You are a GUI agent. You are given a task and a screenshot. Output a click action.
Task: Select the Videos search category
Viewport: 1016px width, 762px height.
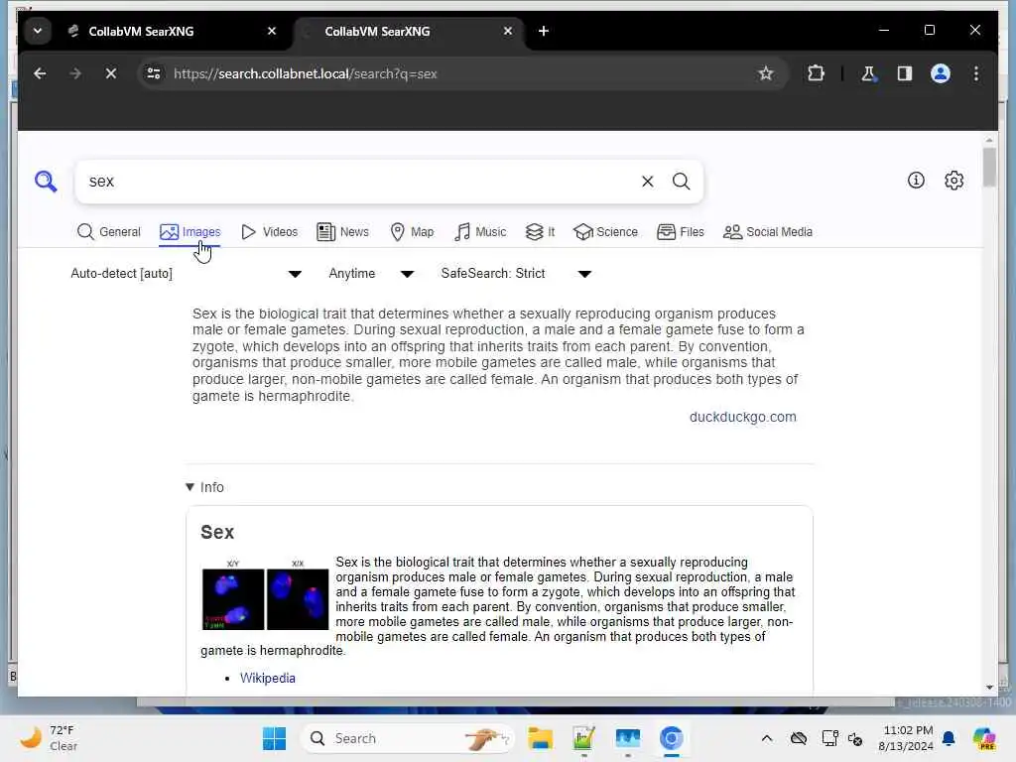click(x=269, y=232)
